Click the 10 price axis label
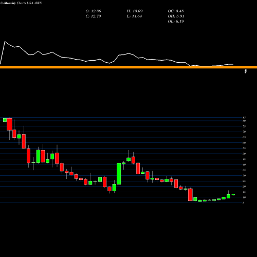Screen dimensions: 257x257 click(244, 197)
